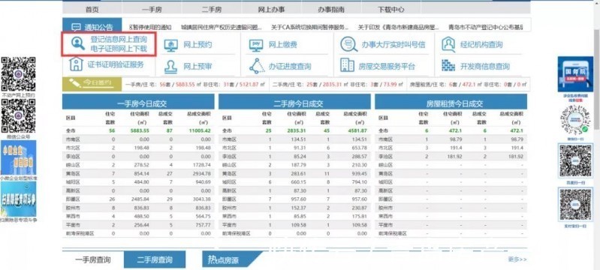Open the 办证进度查询 text link
The width and height of the screenshot is (600, 270).
pyautogui.click(x=290, y=67)
